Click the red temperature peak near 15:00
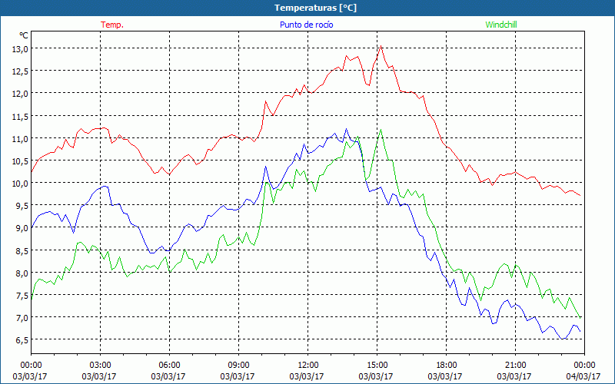 click(x=381, y=46)
